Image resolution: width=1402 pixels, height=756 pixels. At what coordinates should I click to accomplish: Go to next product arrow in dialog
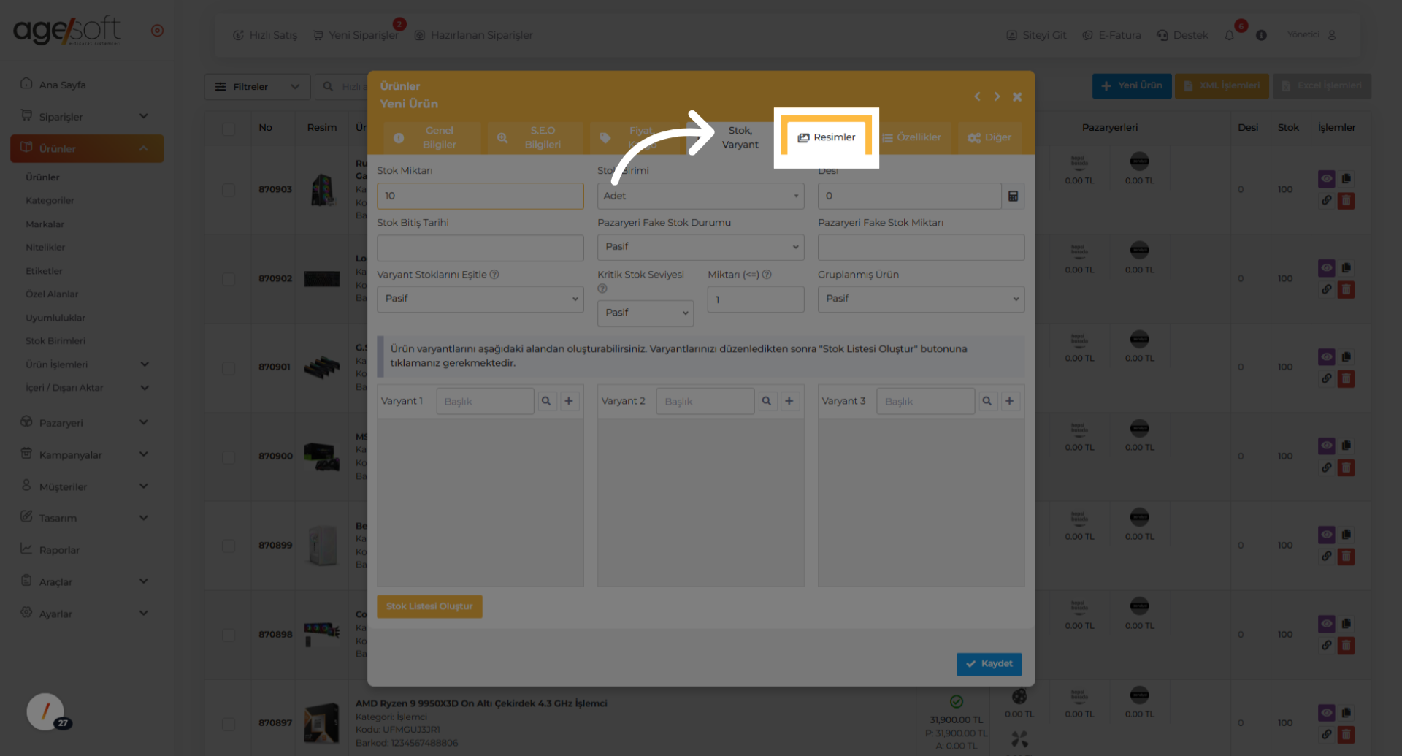click(997, 96)
